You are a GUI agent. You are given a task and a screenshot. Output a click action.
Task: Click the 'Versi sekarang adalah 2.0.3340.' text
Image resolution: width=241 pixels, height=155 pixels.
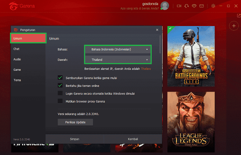tap(78, 114)
